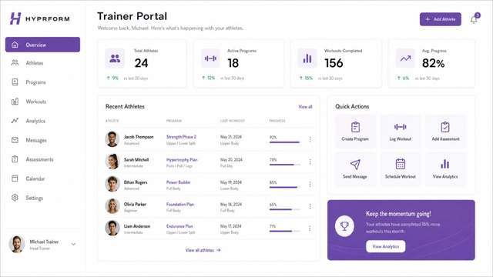Open the Power Builder program link

click(x=178, y=182)
